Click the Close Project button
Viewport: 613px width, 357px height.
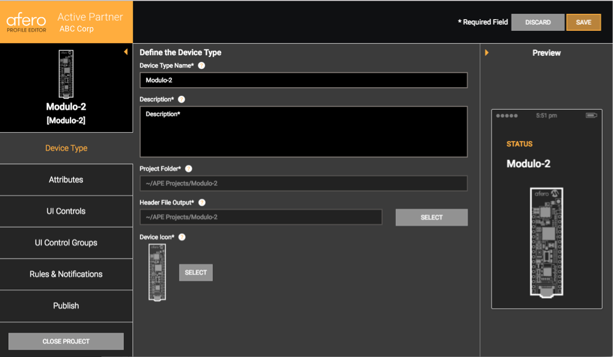coord(66,342)
